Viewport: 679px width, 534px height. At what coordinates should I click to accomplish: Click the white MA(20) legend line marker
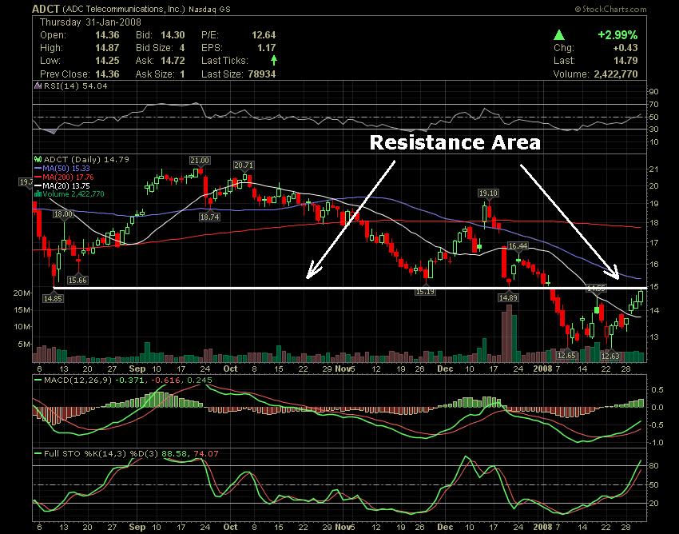[x=38, y=185]
